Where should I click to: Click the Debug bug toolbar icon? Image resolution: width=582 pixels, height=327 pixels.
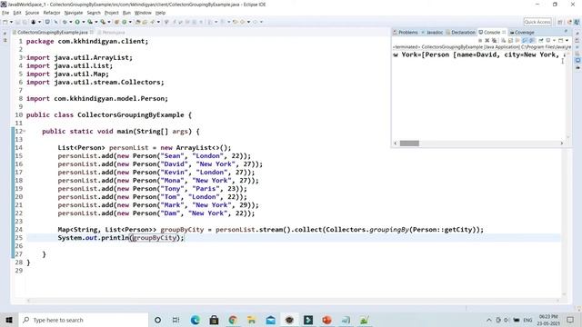[65, 22]
